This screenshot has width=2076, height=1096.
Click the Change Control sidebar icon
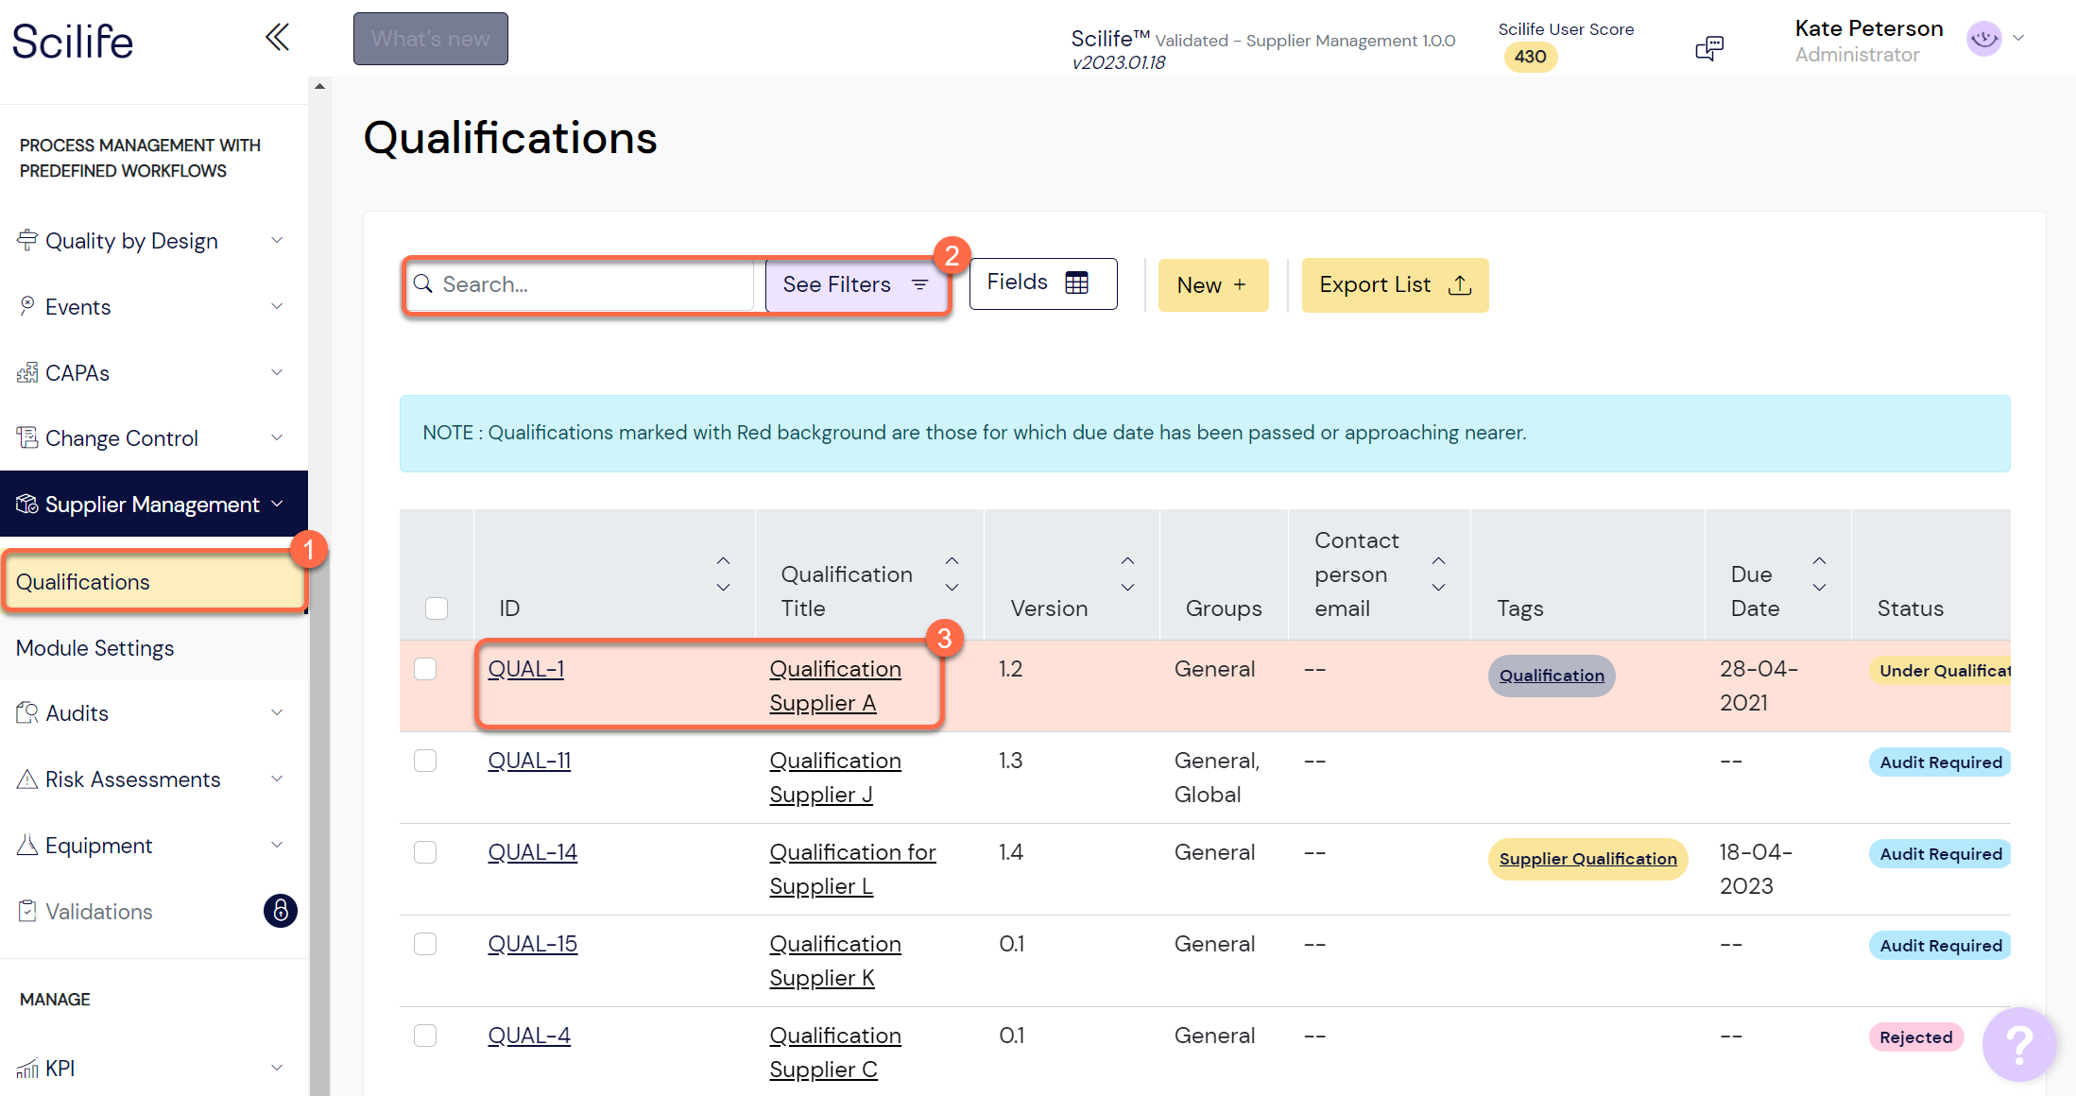tap(27, 437)
